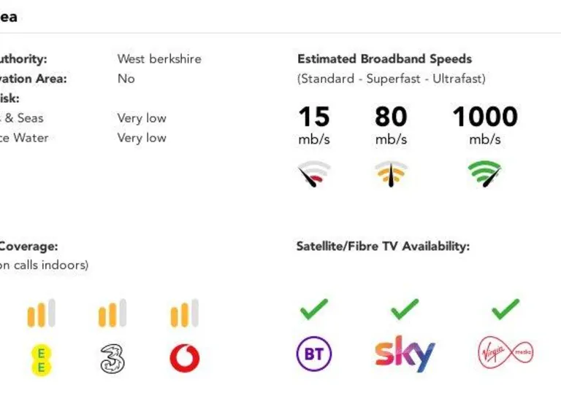Click the green checkmark above BT

coord(314,309)
